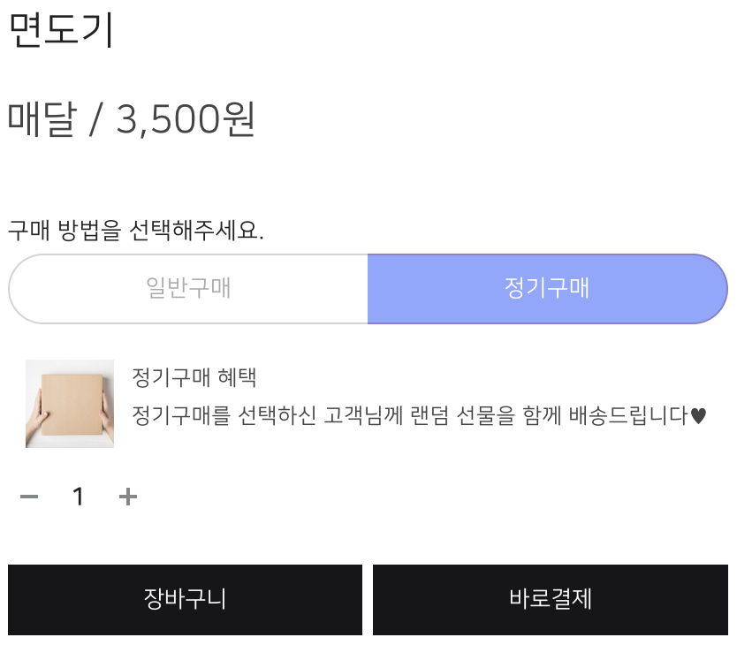Decrease quantity with the minus icon

29,497
